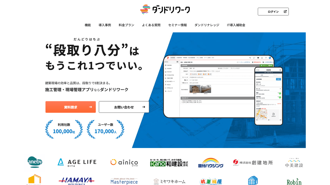
Task: Go to ダンドリナレッジ in navigation
Action: pos(207,25)
